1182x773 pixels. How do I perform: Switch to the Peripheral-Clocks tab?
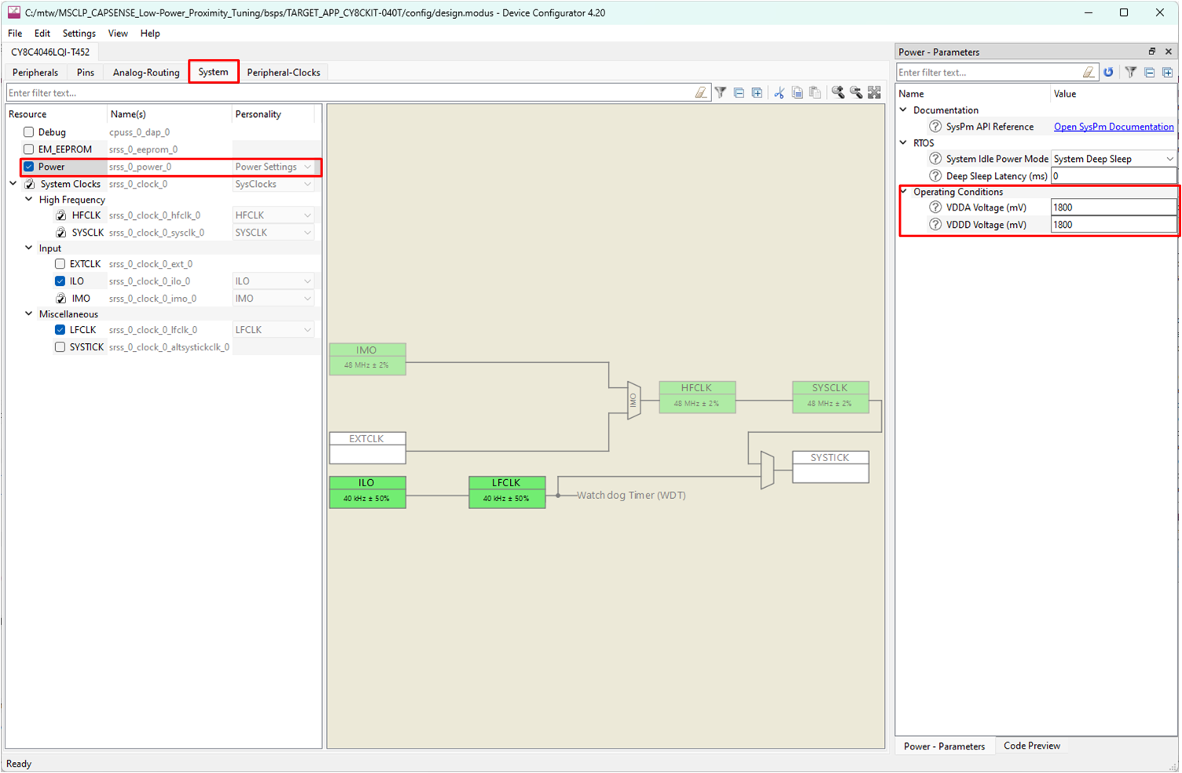pyautogui.click(x=284, y=72)
